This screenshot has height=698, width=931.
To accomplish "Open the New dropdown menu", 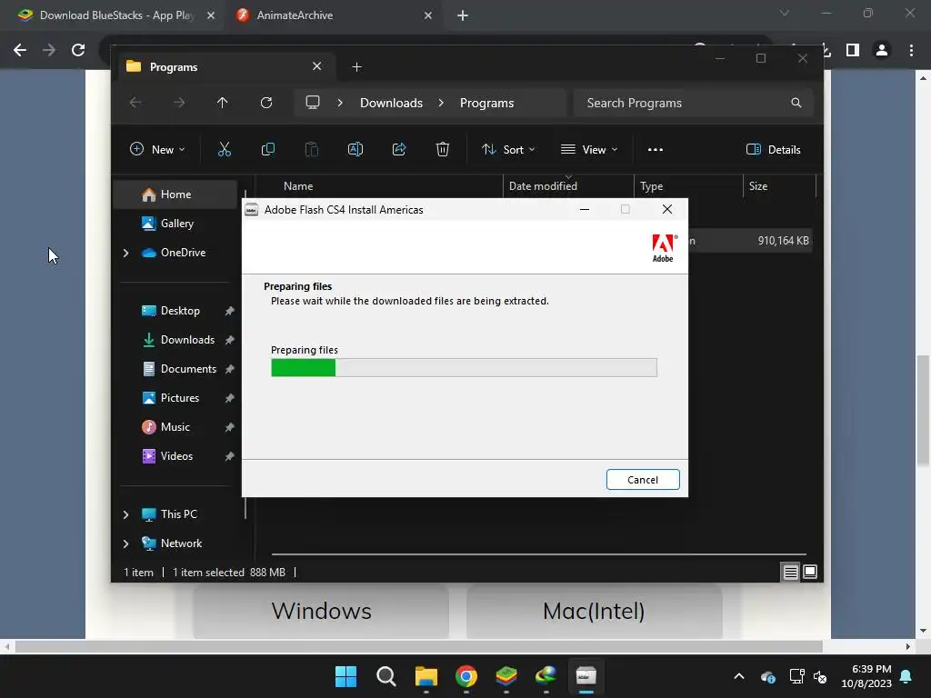I will (157, 150).
